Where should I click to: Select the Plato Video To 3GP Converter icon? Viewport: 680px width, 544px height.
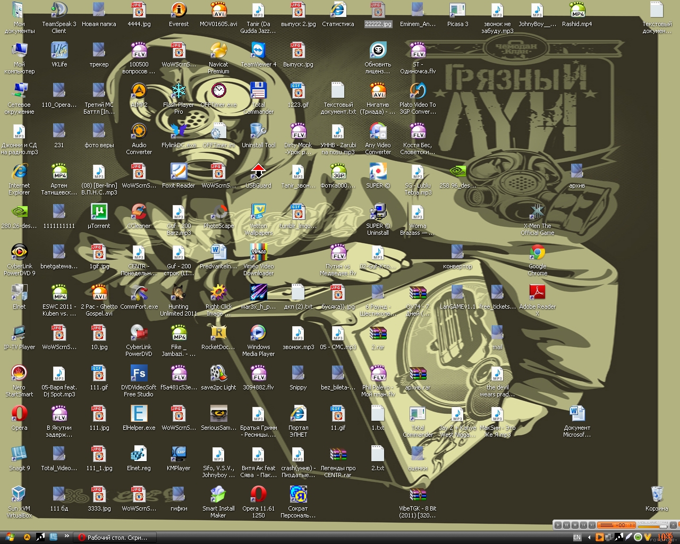[x=418, y=98]
